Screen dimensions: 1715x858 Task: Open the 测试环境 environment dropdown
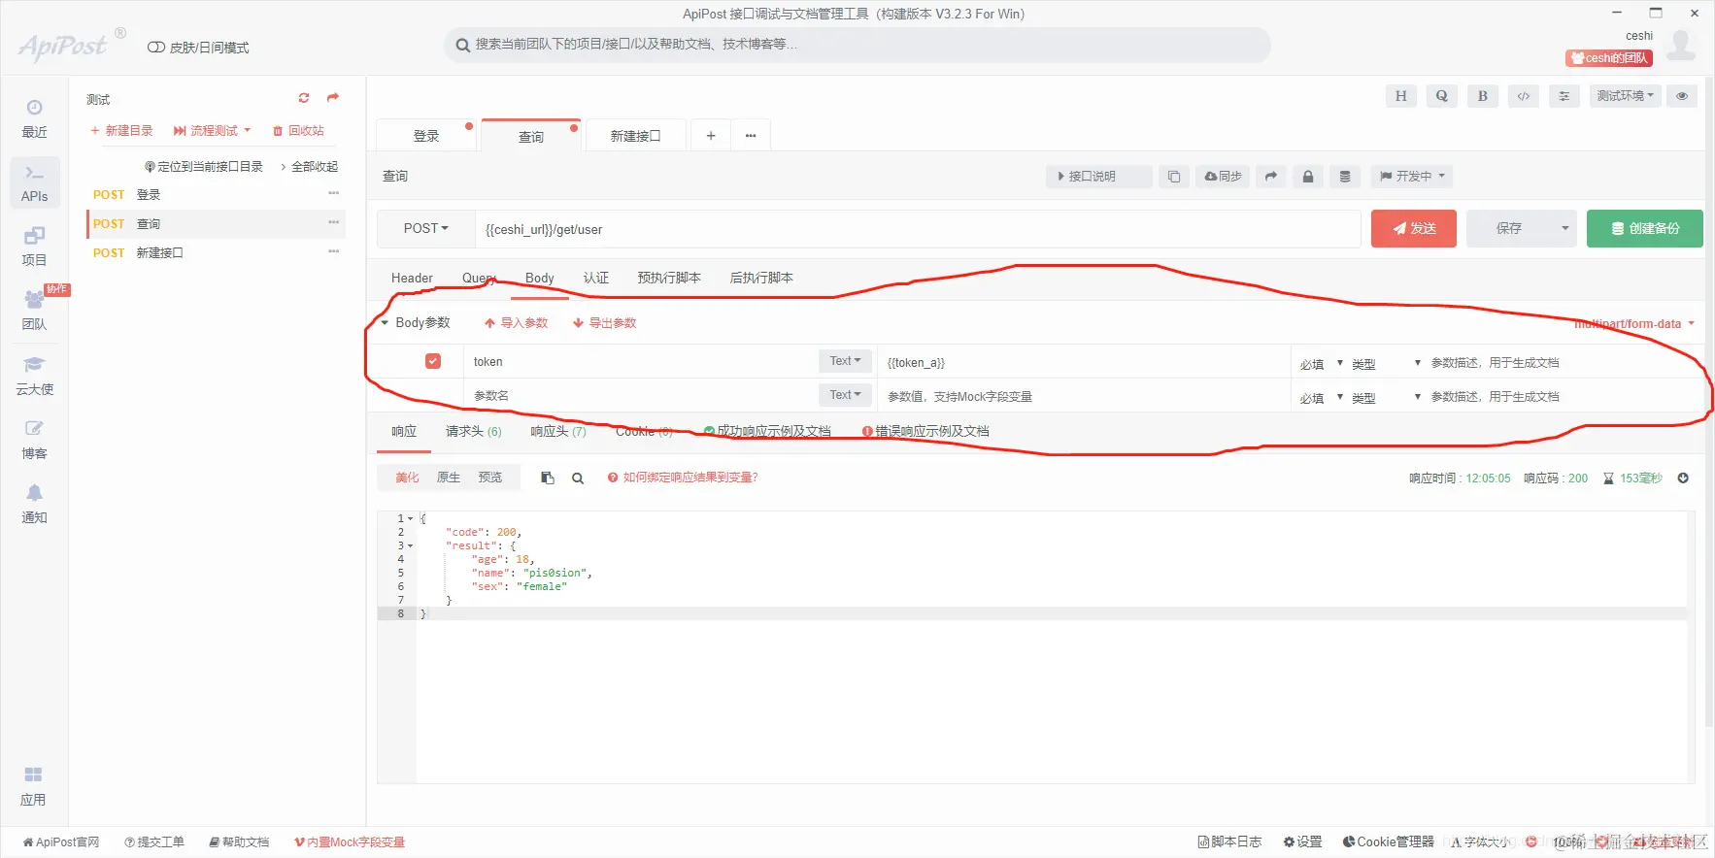tap(1625, 96)
